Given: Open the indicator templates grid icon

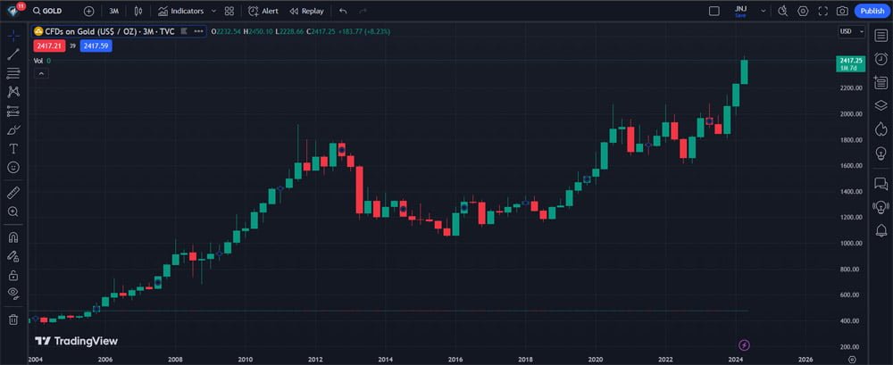Looking at the screenshot, I should (230, 11).
